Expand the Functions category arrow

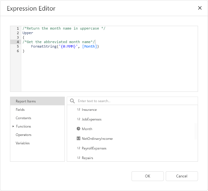pyautogui.click(x=13, y=126)
